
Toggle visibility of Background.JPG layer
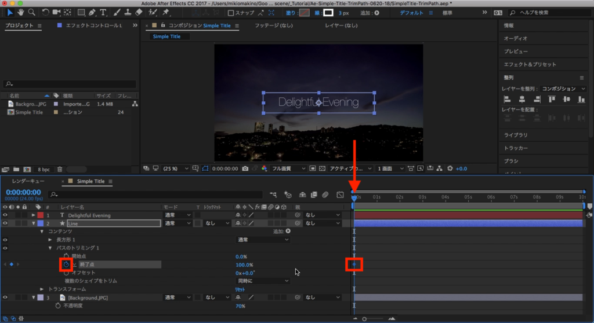(5, 298)
